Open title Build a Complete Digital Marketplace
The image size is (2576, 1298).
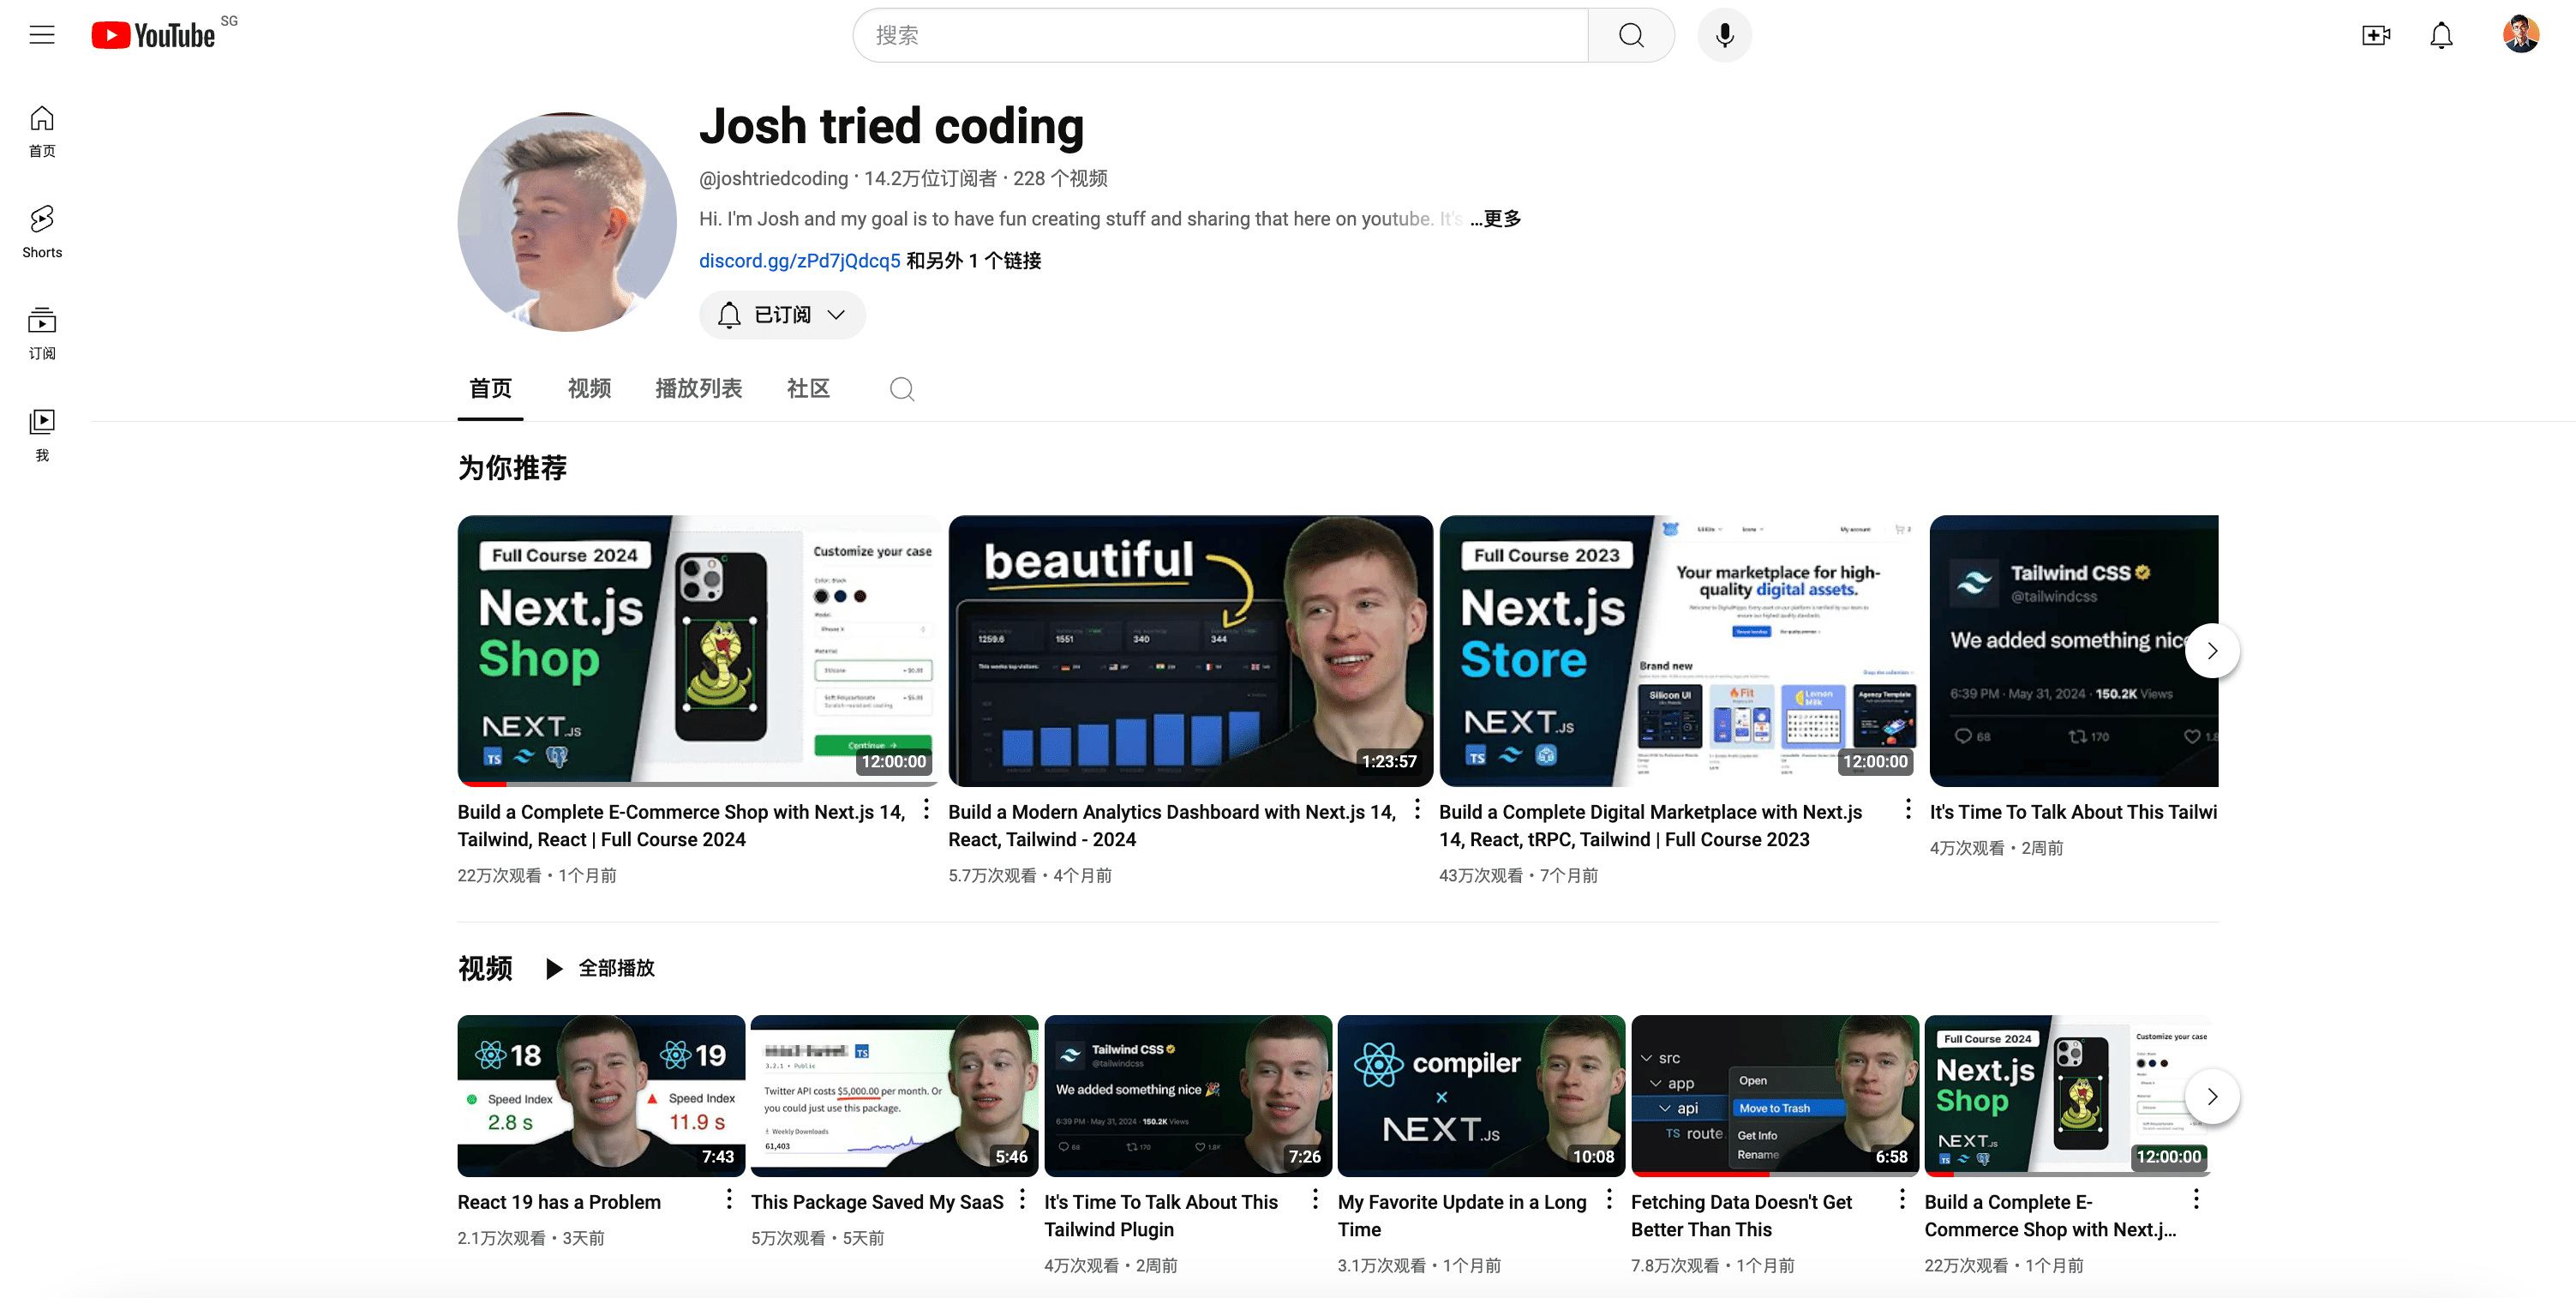point(1650,826)
